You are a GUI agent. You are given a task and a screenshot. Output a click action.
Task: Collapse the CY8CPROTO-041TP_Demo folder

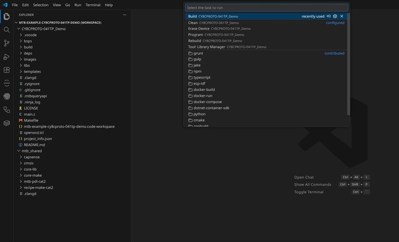(x=73, y=29)
